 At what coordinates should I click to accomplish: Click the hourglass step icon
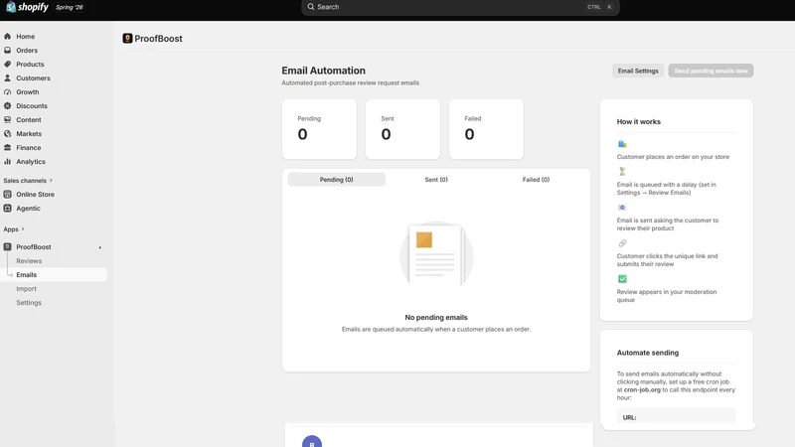[622, 171]
